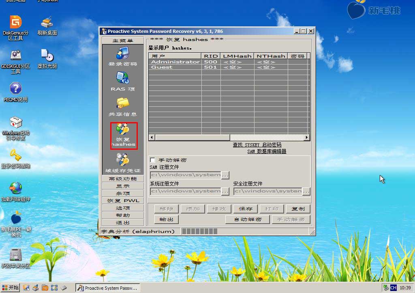Click the SAM 注册文件 path field
This screenshot has width=415, height=293.
pyautogui.click(x=186, y=175)
